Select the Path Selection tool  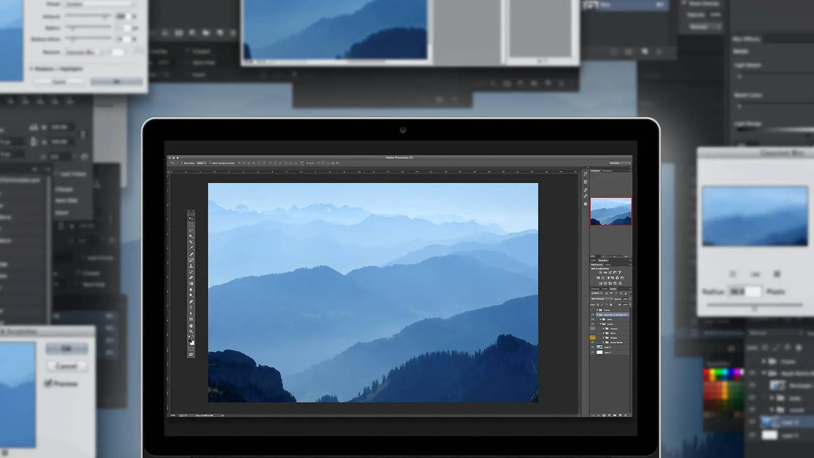(191, 313)
